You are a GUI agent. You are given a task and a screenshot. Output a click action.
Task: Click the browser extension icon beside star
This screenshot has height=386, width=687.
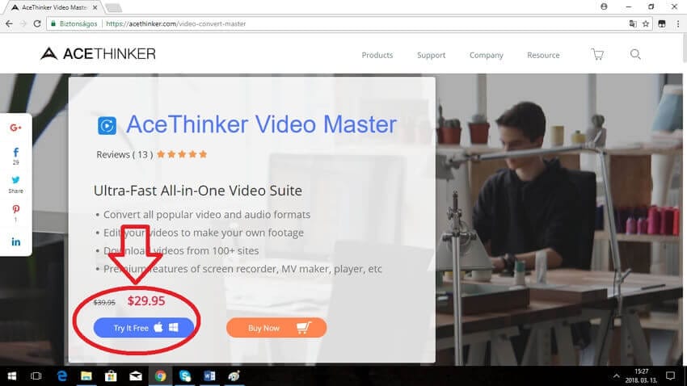pyautogui.click(x=662, y=23)
